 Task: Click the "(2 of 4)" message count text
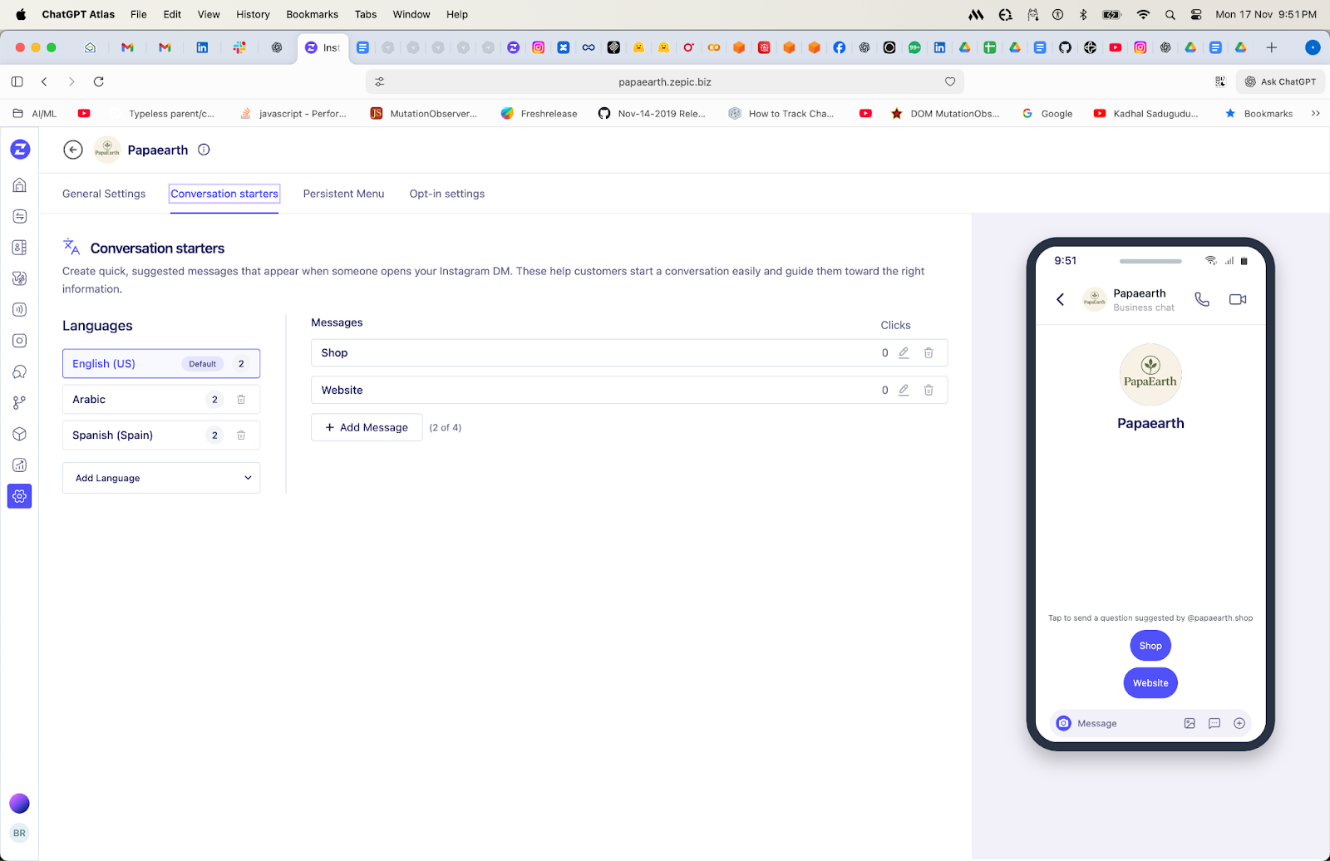pos(446,427)
